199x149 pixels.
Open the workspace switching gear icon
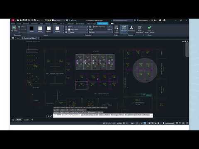tap(158, 123)
